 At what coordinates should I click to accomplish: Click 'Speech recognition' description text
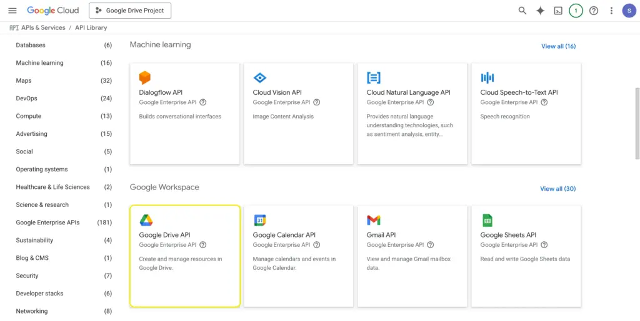click(x=505, y=117)
